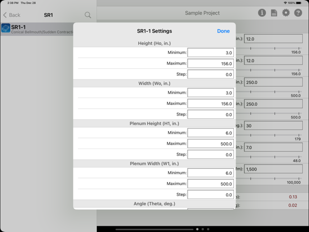
Task: Edit Height Maximum field 156.0
Action: coord(210,63)
